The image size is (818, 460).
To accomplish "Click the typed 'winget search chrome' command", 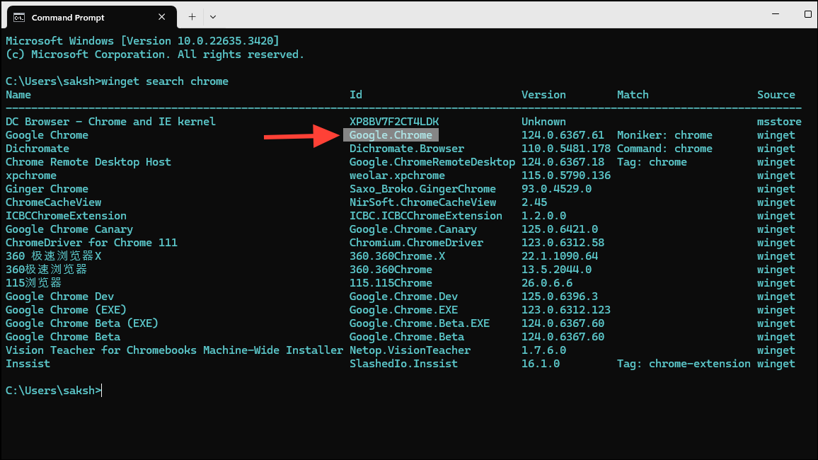I will pyautogui.click(x=165, y=81).
